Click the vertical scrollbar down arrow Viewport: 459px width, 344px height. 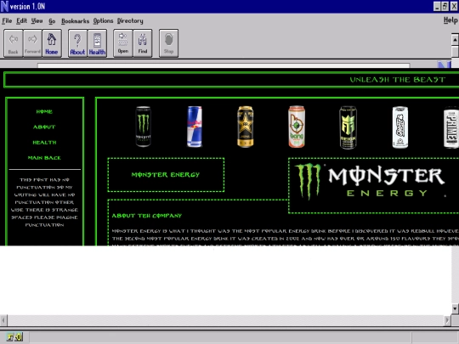(x=455, y=308)
